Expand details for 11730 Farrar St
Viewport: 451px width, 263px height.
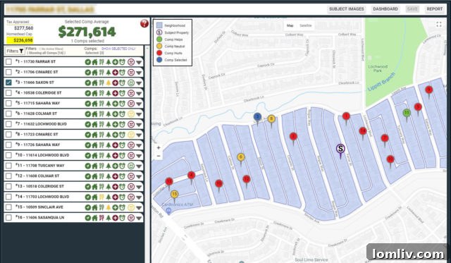click(140, 63)
